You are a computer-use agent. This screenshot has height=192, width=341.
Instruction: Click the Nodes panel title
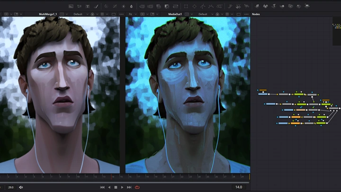tap(256, 14)
